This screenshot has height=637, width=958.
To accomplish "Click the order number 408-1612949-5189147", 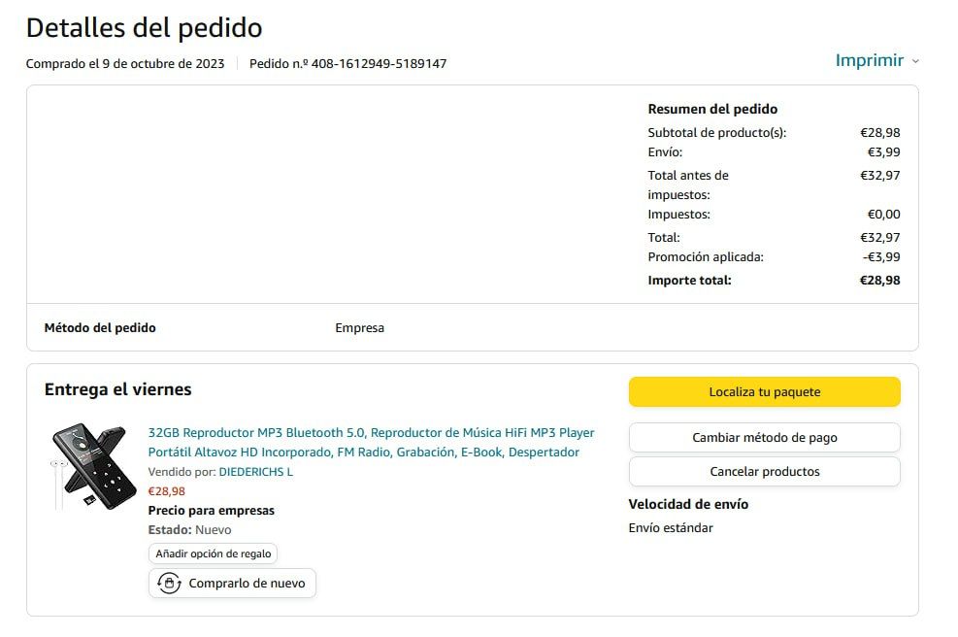I will click(x=379, y=64).
